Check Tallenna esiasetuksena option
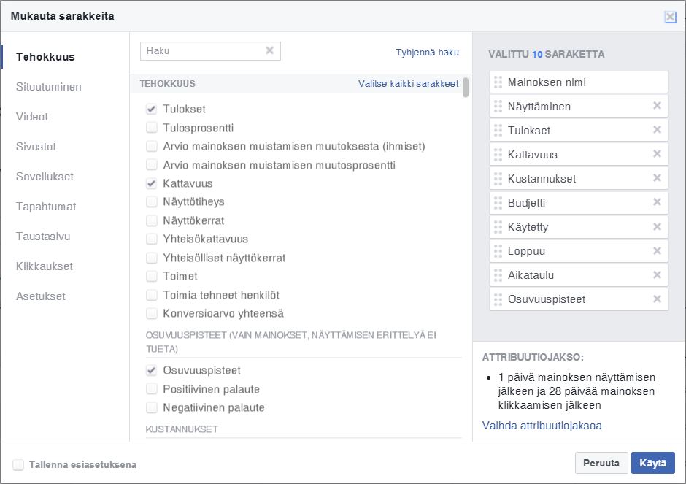Viewport: 686px width, 484px height. coord(18,465)
